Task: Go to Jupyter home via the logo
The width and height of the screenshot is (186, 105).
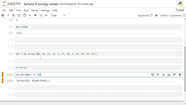Action: [x=12, y=4]
